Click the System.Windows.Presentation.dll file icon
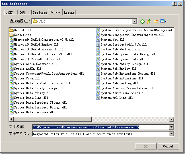Viewport: 185px width, 154px height. 98,88
